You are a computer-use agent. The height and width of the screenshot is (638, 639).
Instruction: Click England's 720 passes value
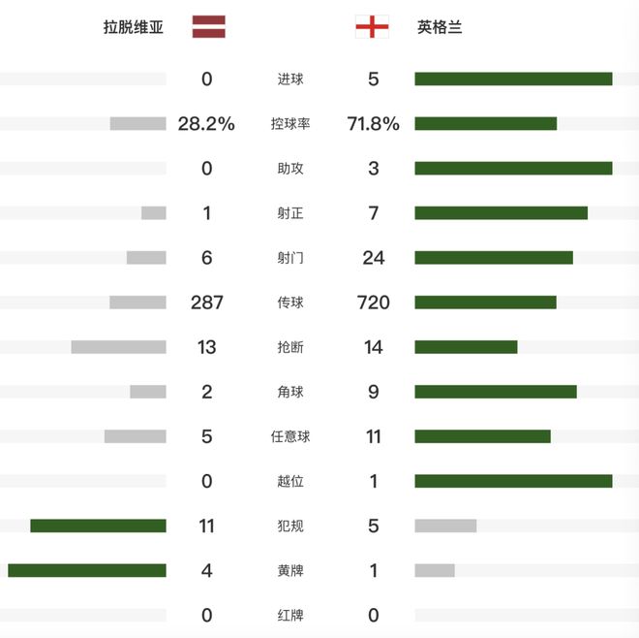[x=374, y=303]
